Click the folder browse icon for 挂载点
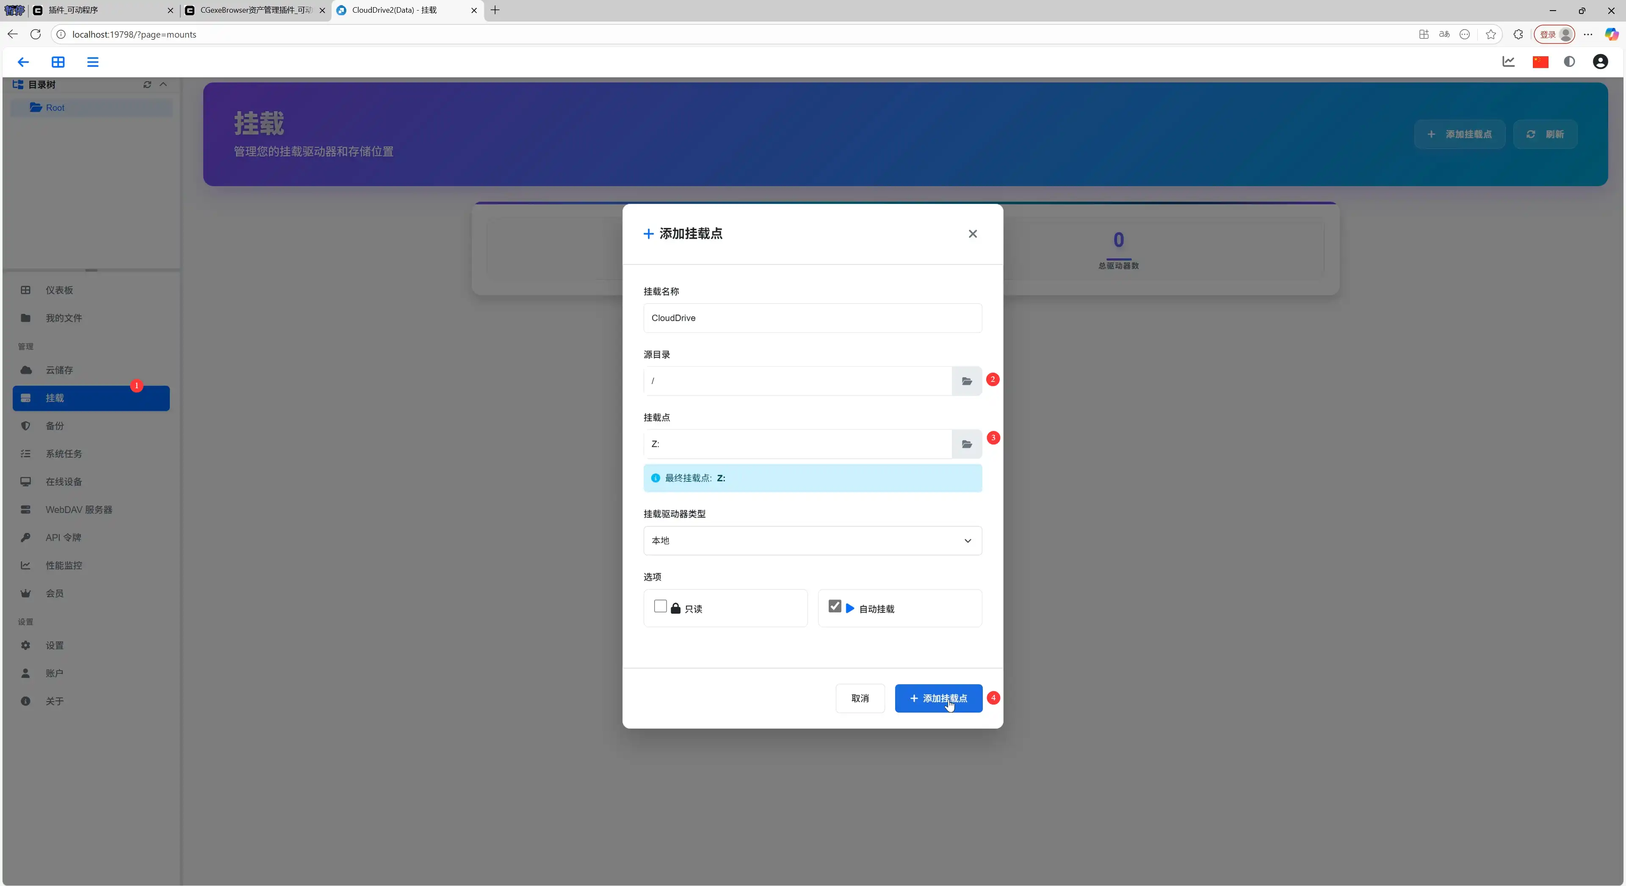This screenshot has width=1626, height=886. (966, 444)
